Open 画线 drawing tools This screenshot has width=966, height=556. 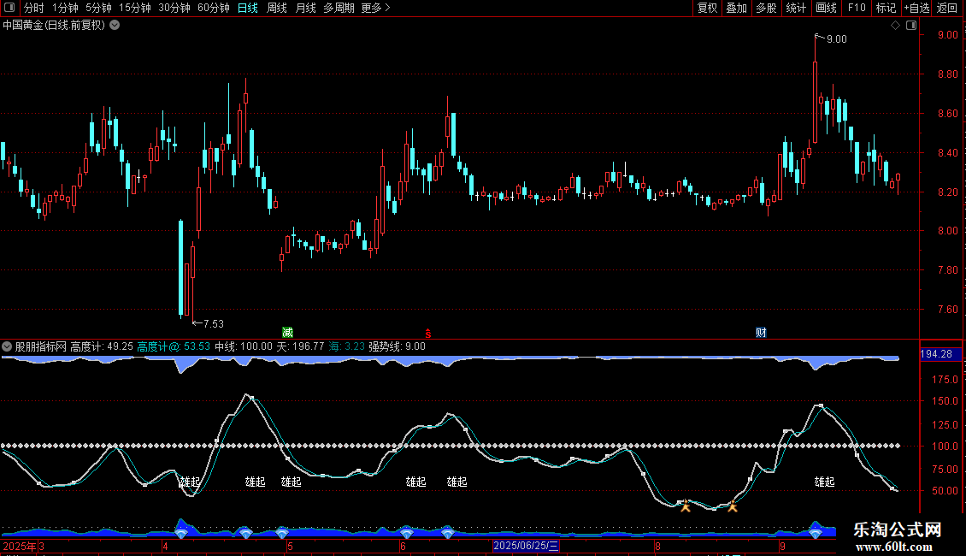click(x=826, y=8)
